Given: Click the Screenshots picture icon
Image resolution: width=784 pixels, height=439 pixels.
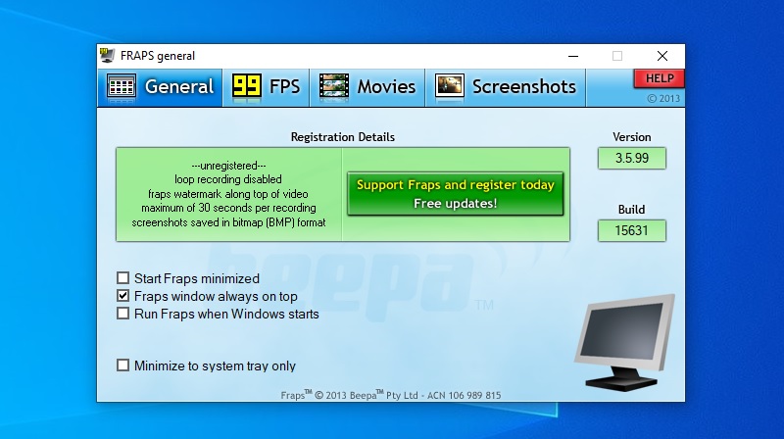Looking at the screenshot, I should (x=449, y=86).
